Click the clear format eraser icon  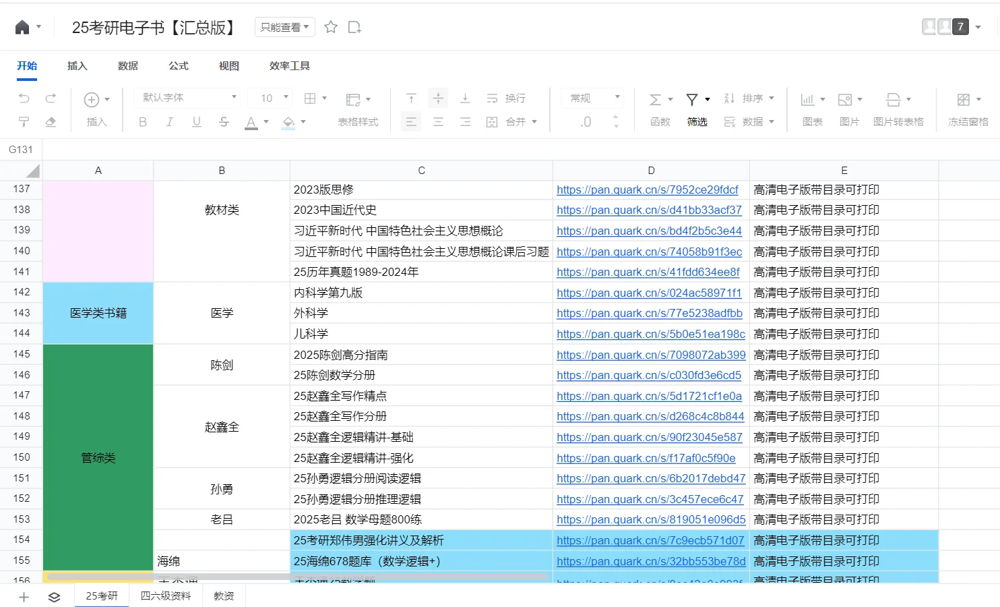pos(51,122)
